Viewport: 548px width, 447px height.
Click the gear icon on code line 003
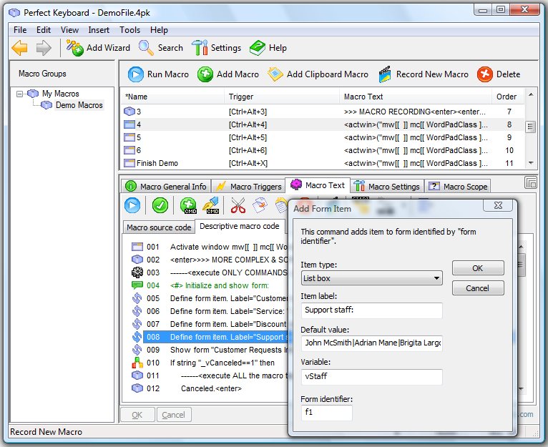coord(137,272)
